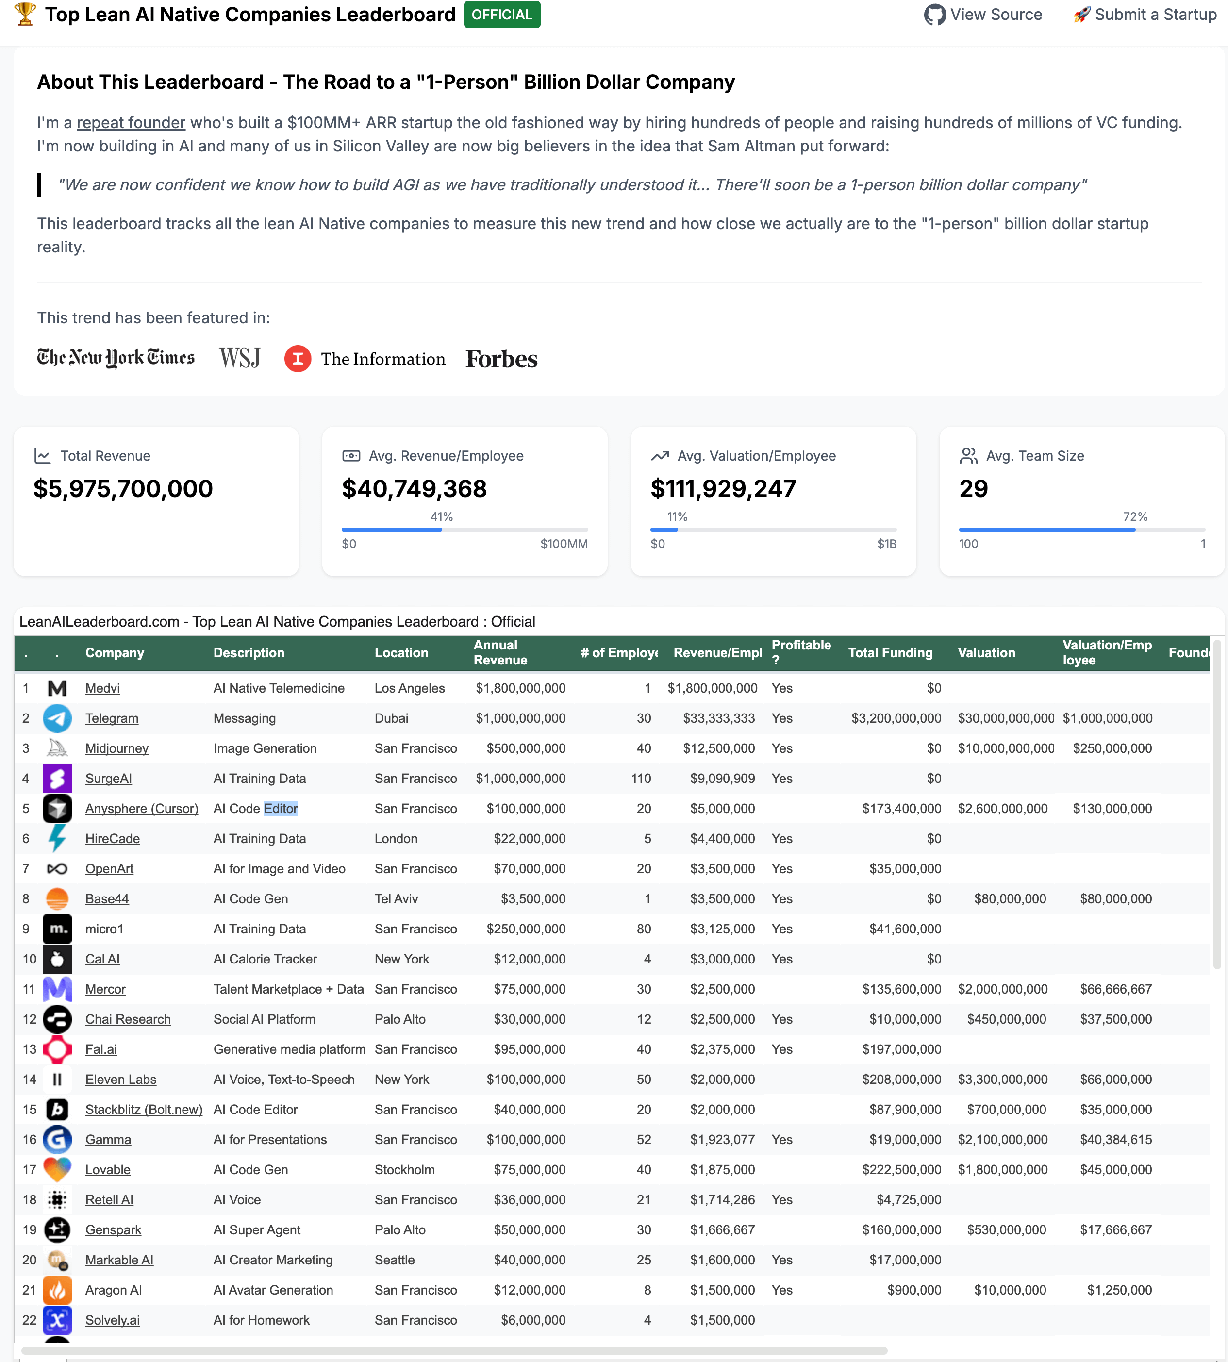
Task: Click the Company column header
Action: 115,652
